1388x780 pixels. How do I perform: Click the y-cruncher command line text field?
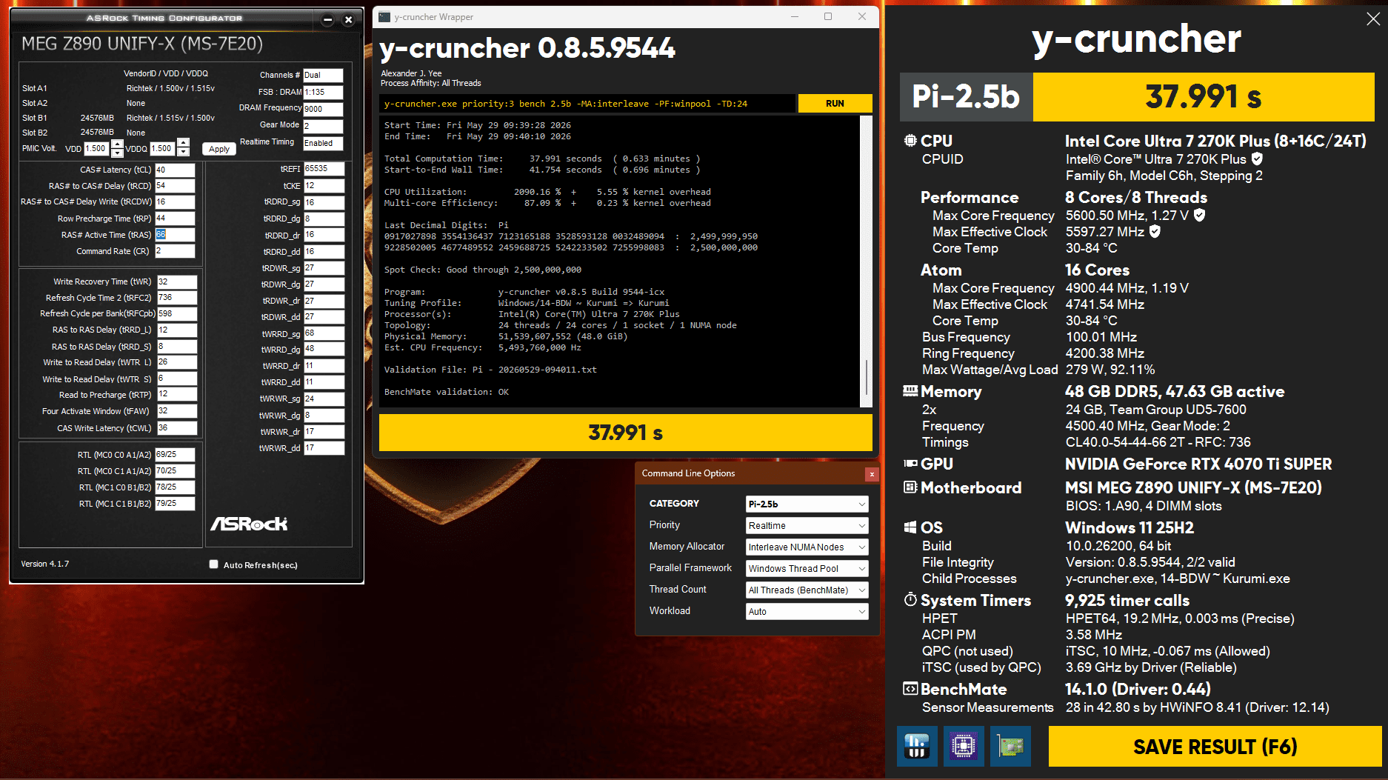tap(588, 104)
